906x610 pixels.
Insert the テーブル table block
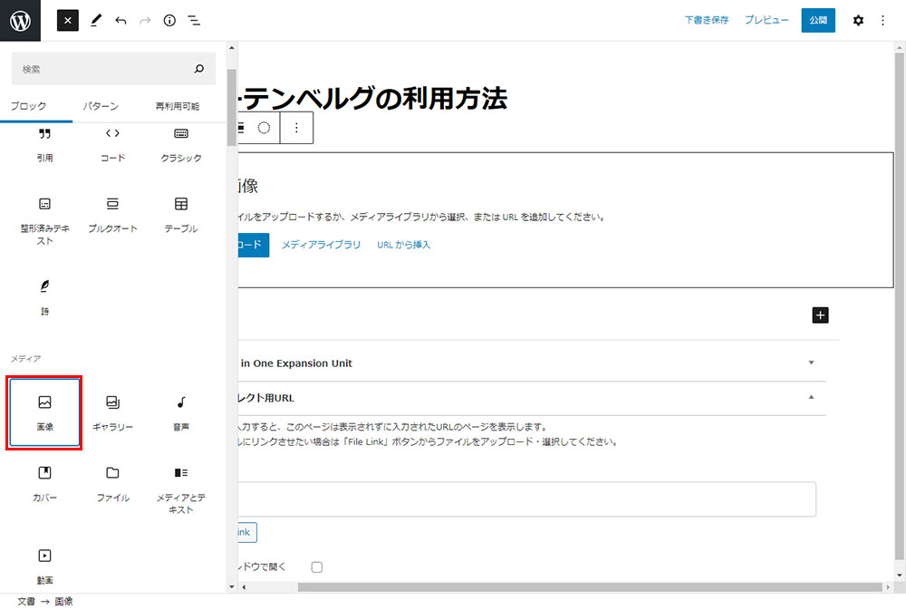[181, 214]
